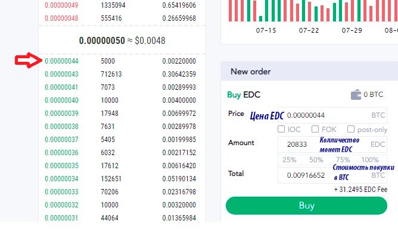Click the + 31.2495 EDC Fee text
The image size is (398, 230).
360,190
